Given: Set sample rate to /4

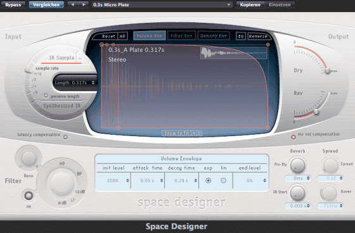Looking at the screenshot, I should click(34, 86).
